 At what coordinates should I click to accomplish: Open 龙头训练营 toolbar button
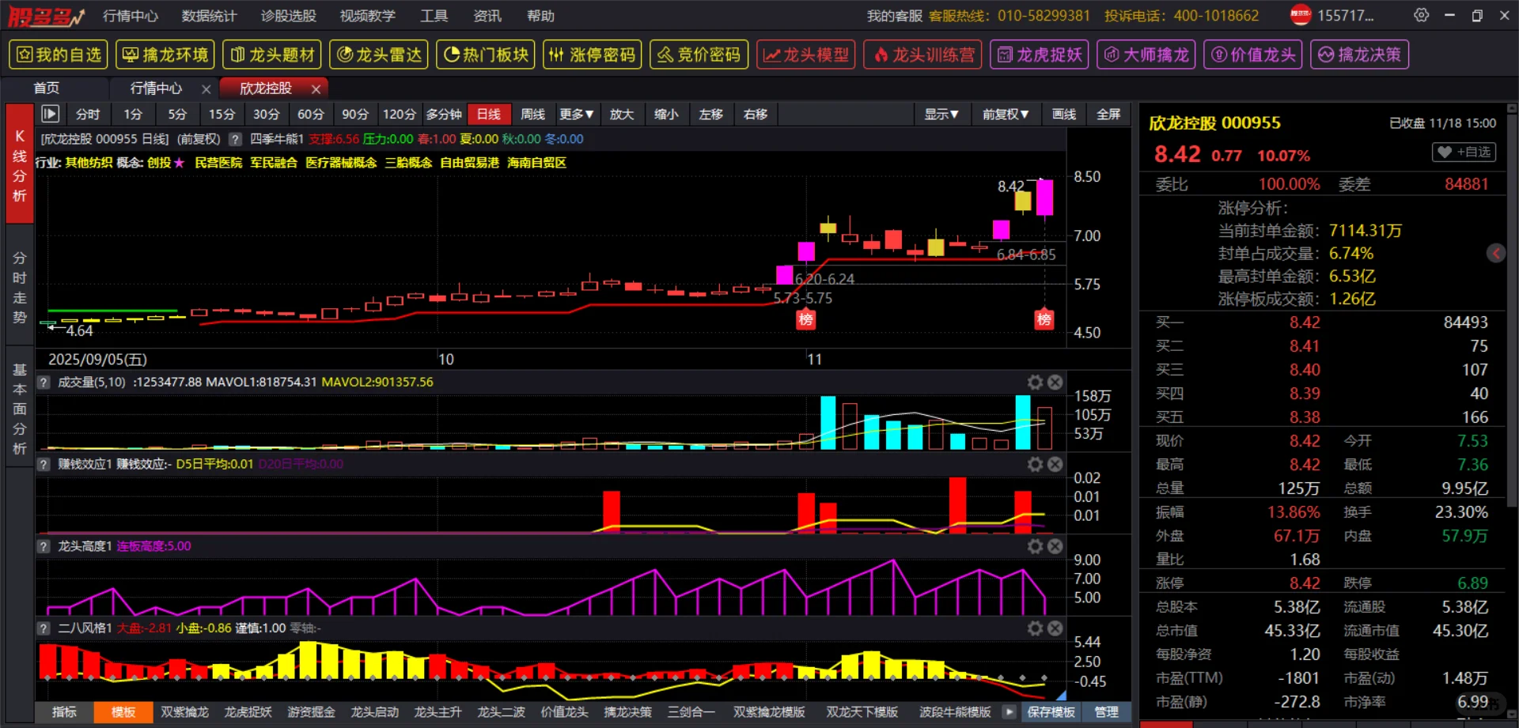[x=923, y=55]
